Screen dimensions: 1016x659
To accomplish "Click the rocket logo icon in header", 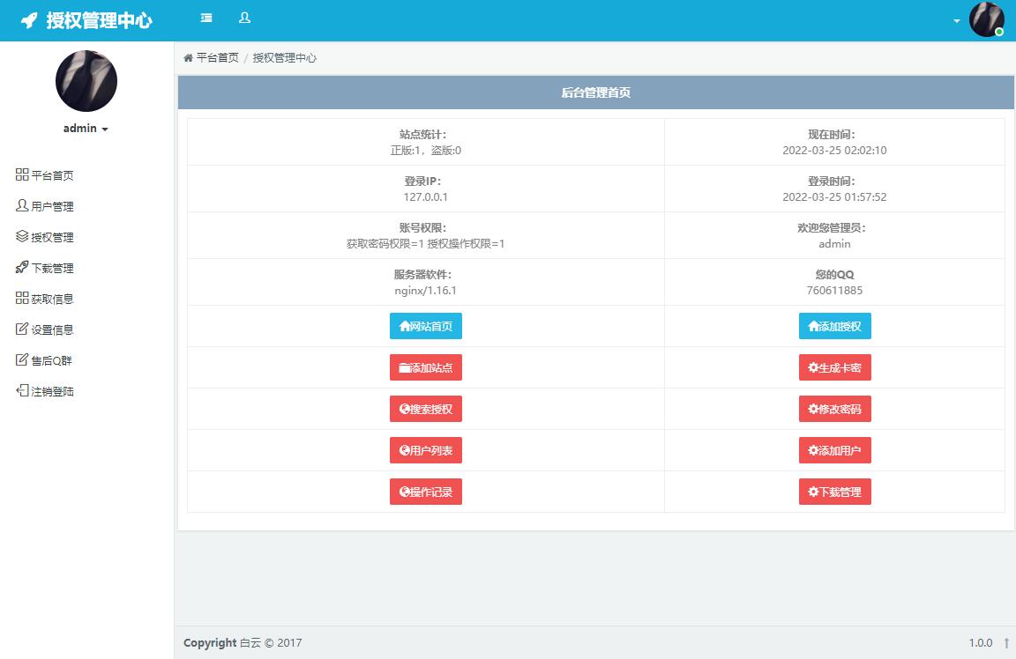I will click(x=29, y=20).
